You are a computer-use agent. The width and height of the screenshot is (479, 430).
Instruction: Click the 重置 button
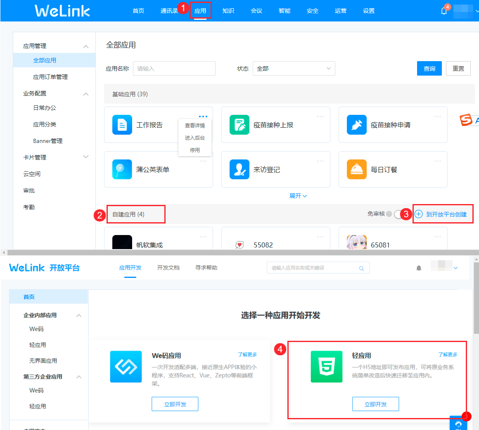pos(458,69)
